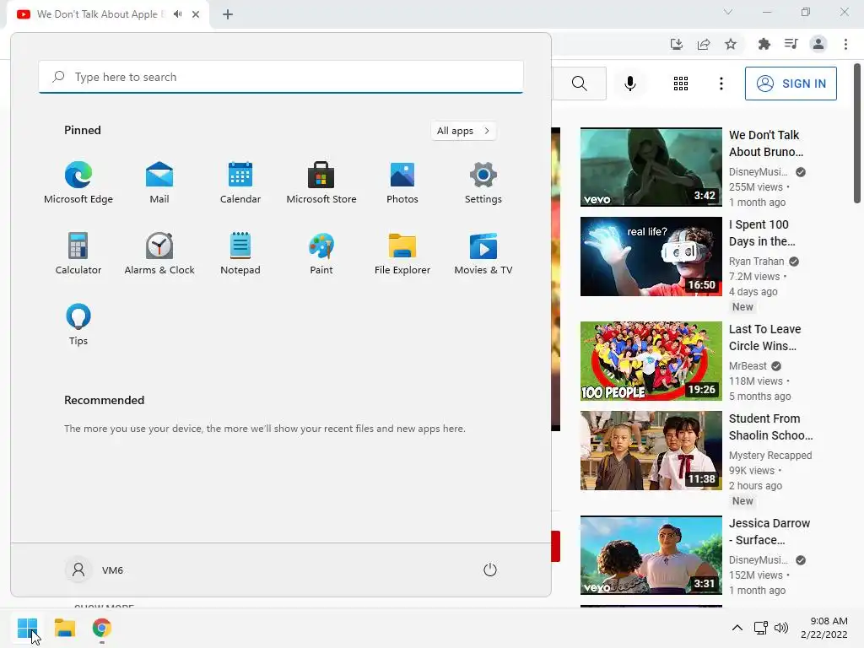Open a new Chrome tab
The width and height of the screenshot is (864, 648).
tap(228, 14)
